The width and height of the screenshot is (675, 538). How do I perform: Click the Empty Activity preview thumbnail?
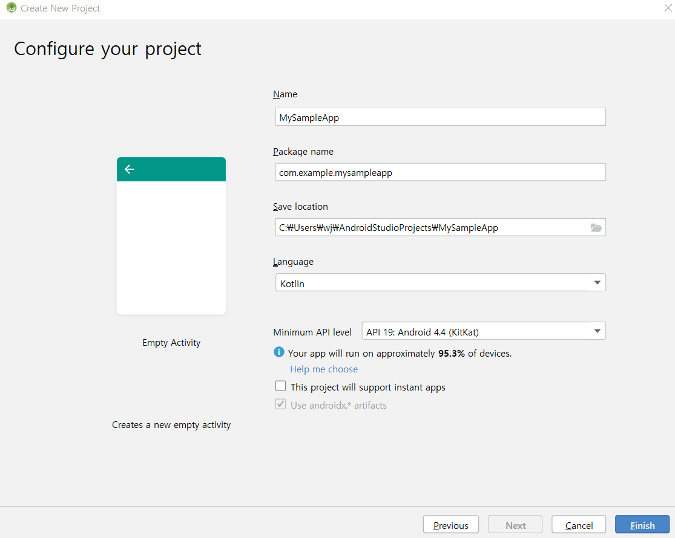[x=171, y=236]
